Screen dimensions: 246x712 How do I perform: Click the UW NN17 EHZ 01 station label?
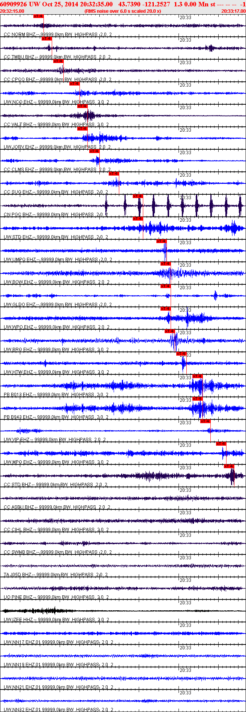[58, 642]
